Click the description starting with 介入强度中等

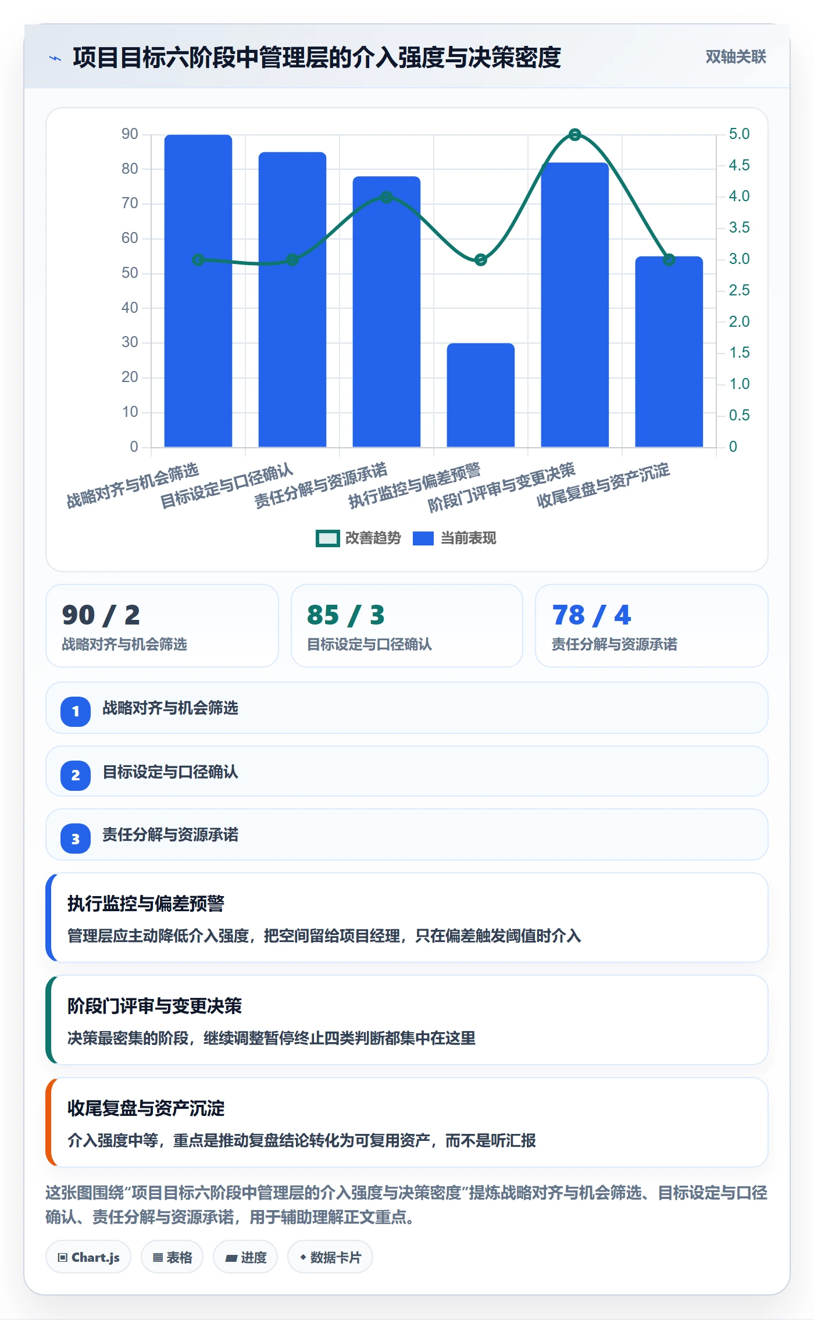(302, 1140)
